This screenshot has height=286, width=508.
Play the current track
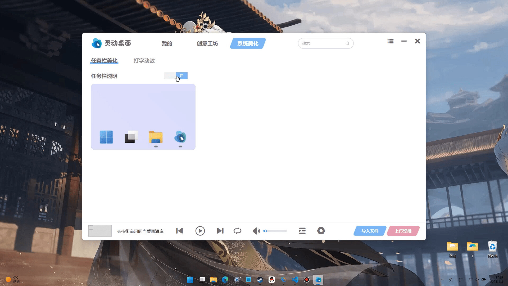(x=200, y=231)
